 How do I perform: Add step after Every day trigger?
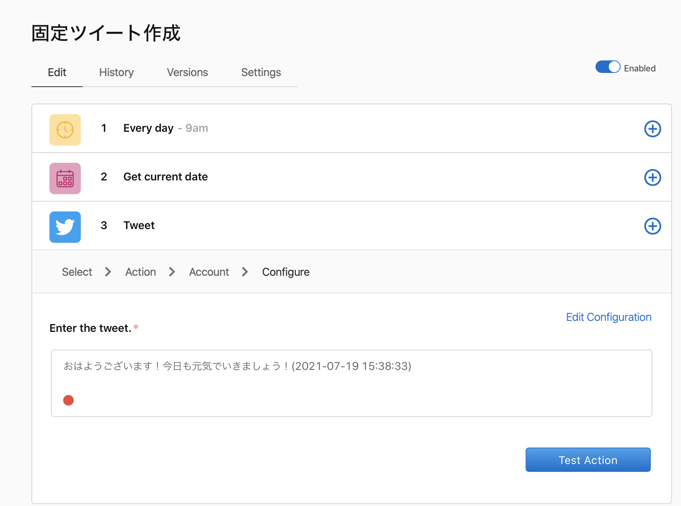[652, 129]
